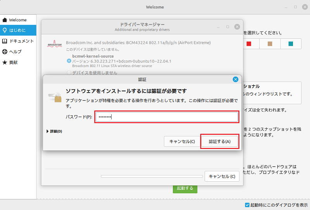
Task: Click the lightbulb icon beside はじめに
Action: 5,30
